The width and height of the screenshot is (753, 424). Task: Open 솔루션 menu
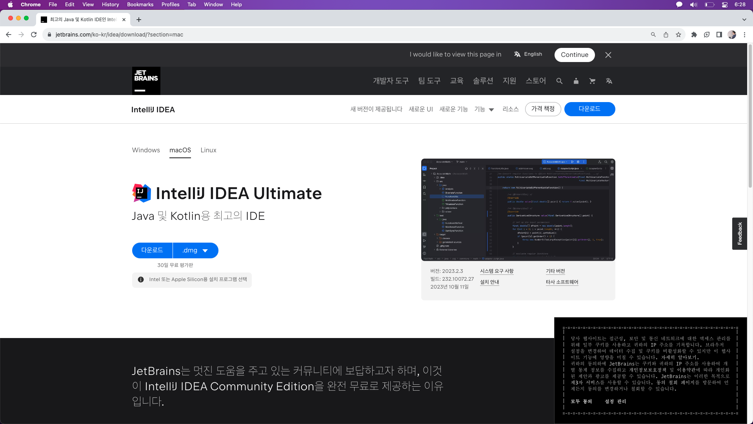click(483, 81)
